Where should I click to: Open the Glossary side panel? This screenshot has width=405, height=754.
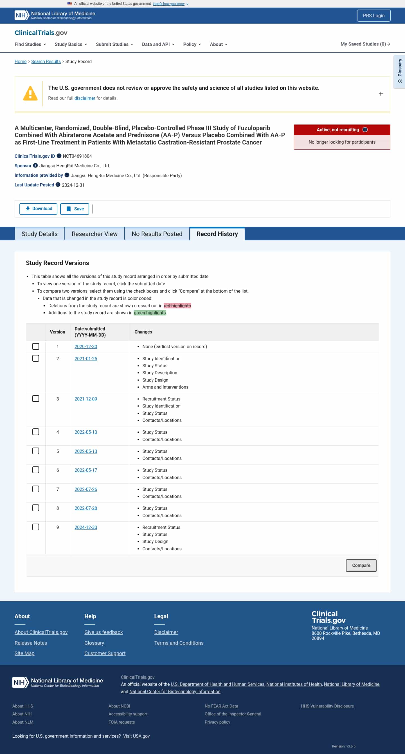[x=399, y=72]
